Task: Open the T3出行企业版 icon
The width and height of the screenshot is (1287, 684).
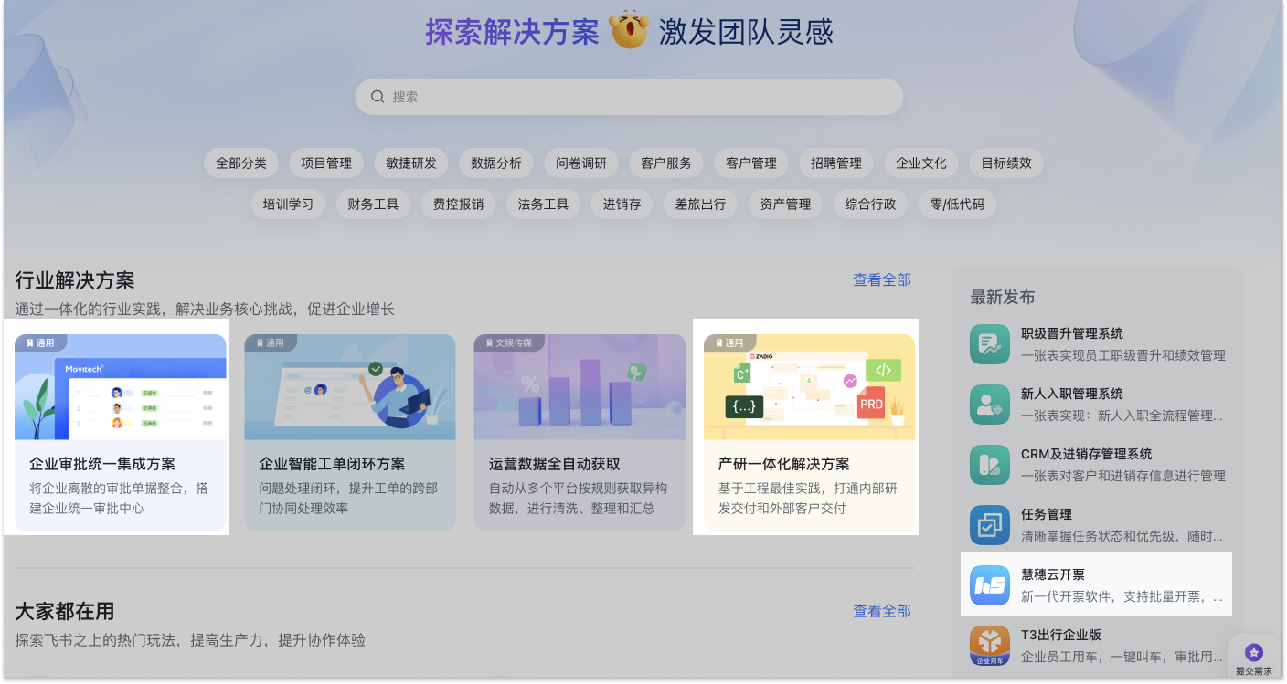Action: (990, 646)
